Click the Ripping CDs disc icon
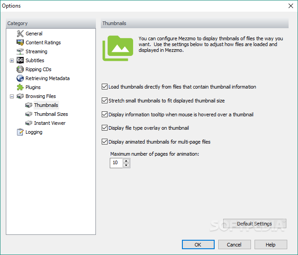Screen dimensions: 298x255 click(x=20, y=69)
